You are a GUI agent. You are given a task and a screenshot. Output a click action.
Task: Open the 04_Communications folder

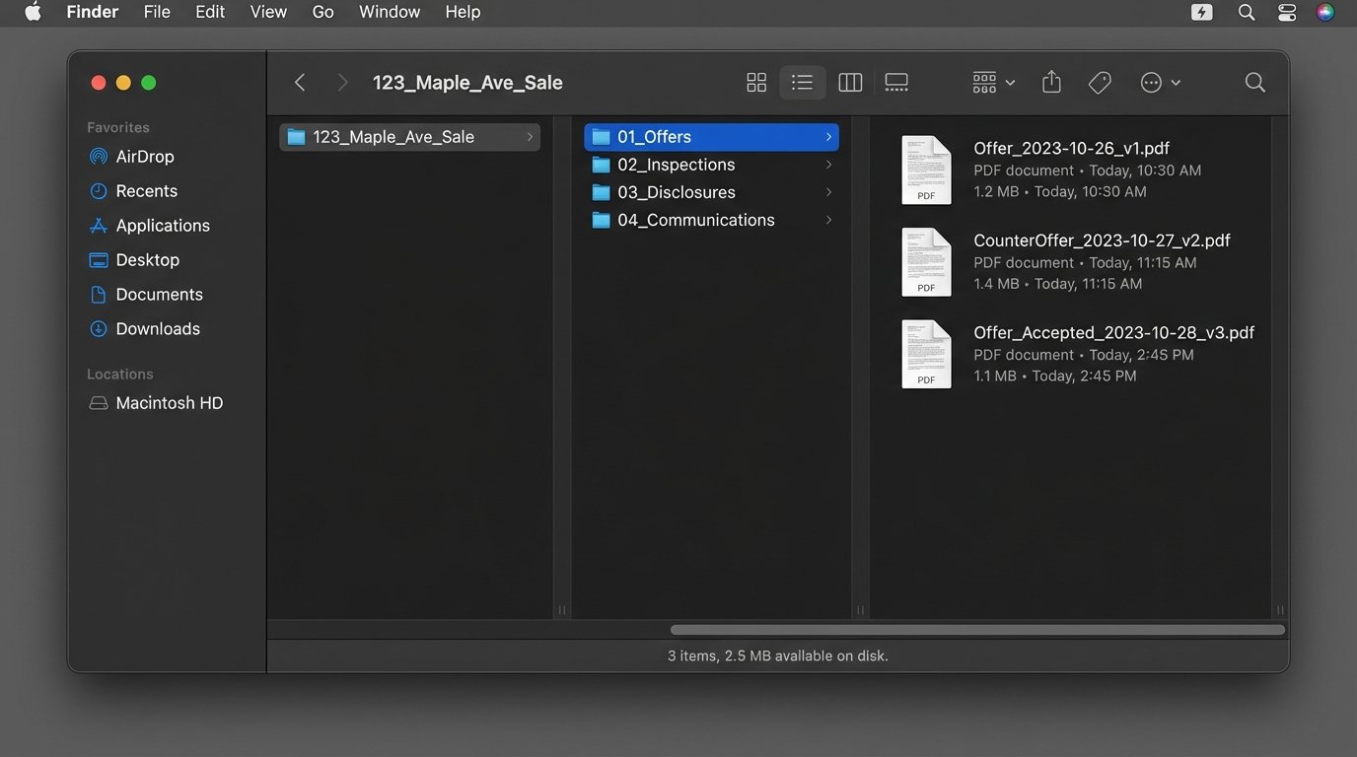[695, 220]
